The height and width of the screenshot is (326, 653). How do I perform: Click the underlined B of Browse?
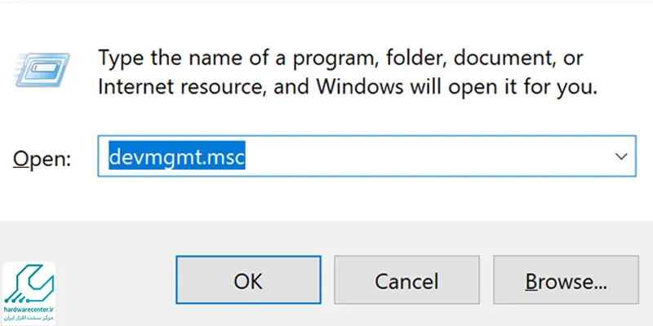coord(532,281)
